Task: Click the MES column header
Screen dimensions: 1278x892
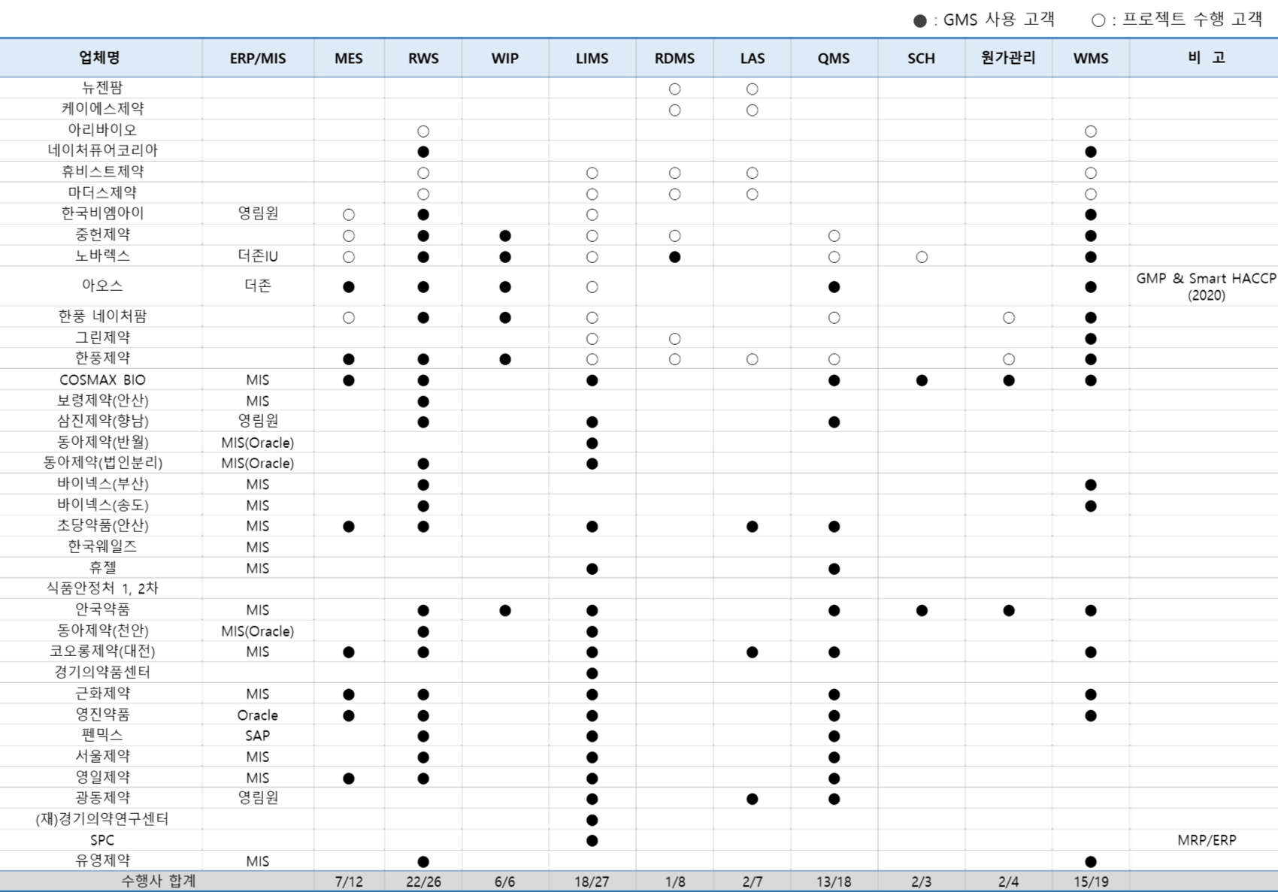Action: coord(349,59)
